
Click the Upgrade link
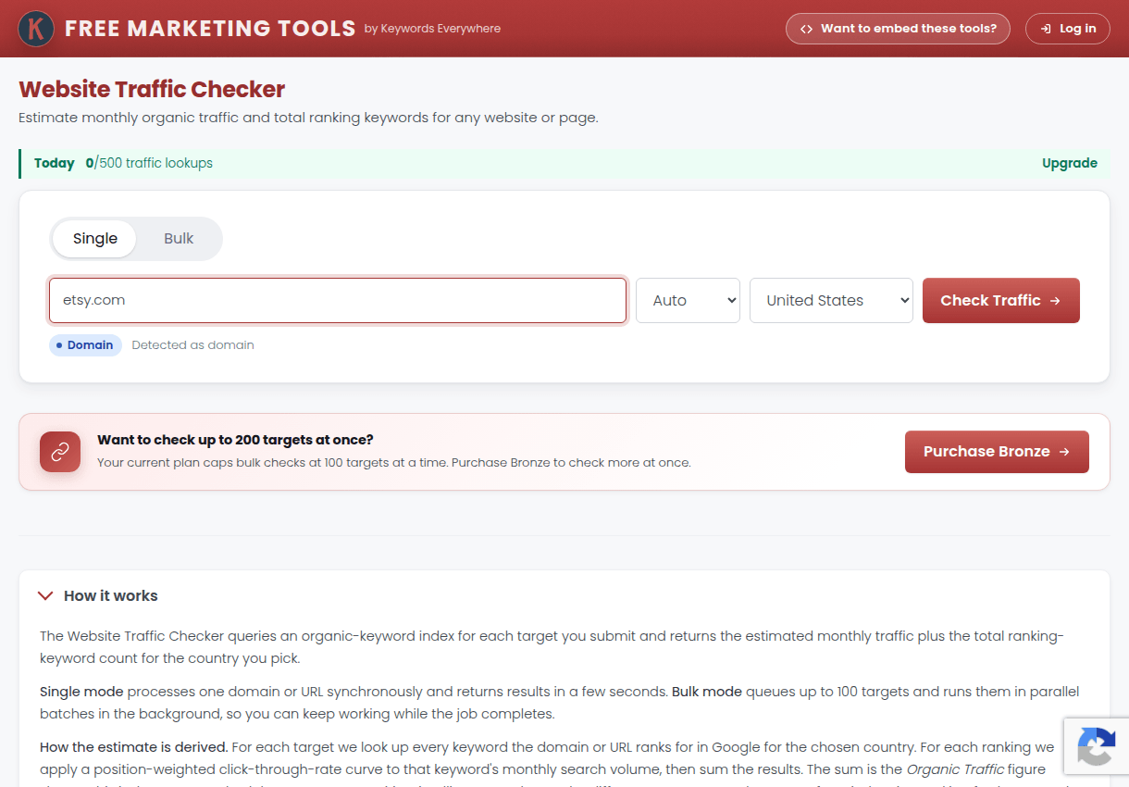[1070, 163]
